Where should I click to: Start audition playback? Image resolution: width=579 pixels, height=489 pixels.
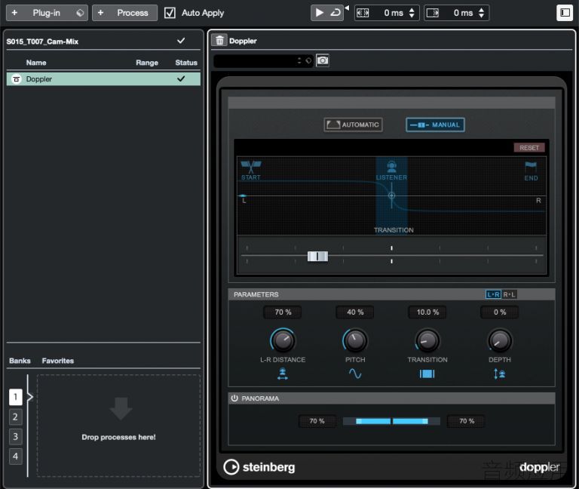click(x=319, y=13)
